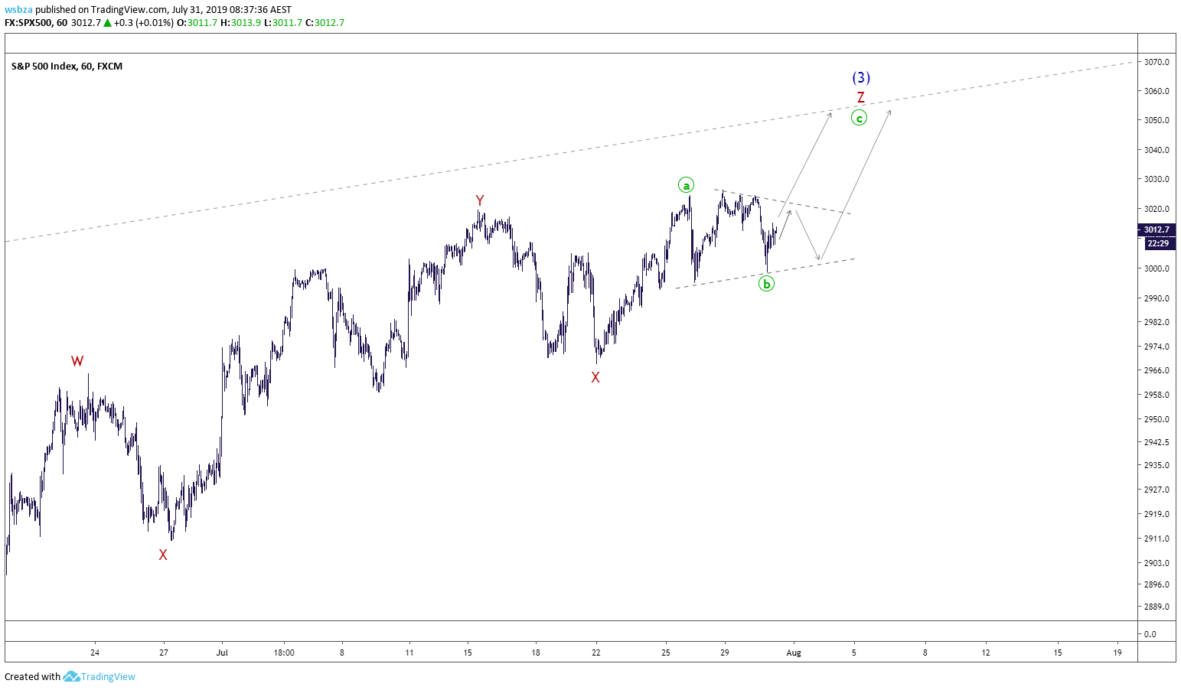Click the 22 date label on time axis
The height and width of the screenshot is (690, 1181).
[596, 653]
